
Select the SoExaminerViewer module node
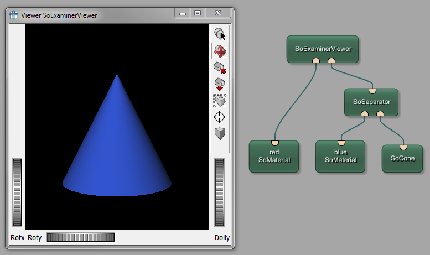pyautogui.click(x=323, y=49)
